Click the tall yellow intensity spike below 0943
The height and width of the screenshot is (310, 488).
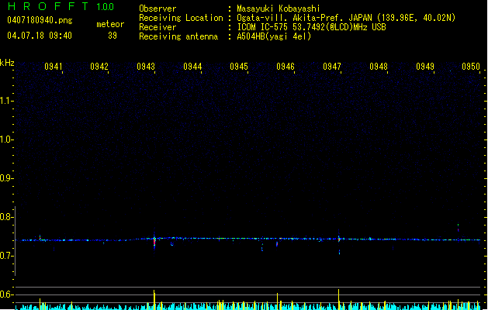154,300
